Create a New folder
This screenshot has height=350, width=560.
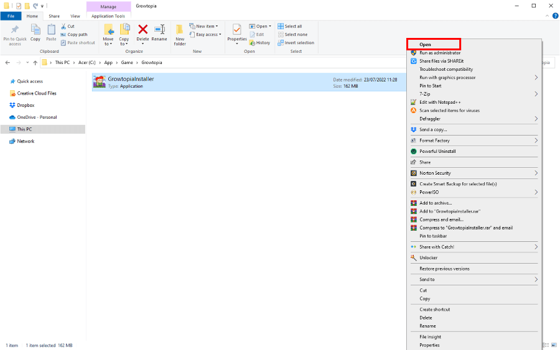coord(180,35)
